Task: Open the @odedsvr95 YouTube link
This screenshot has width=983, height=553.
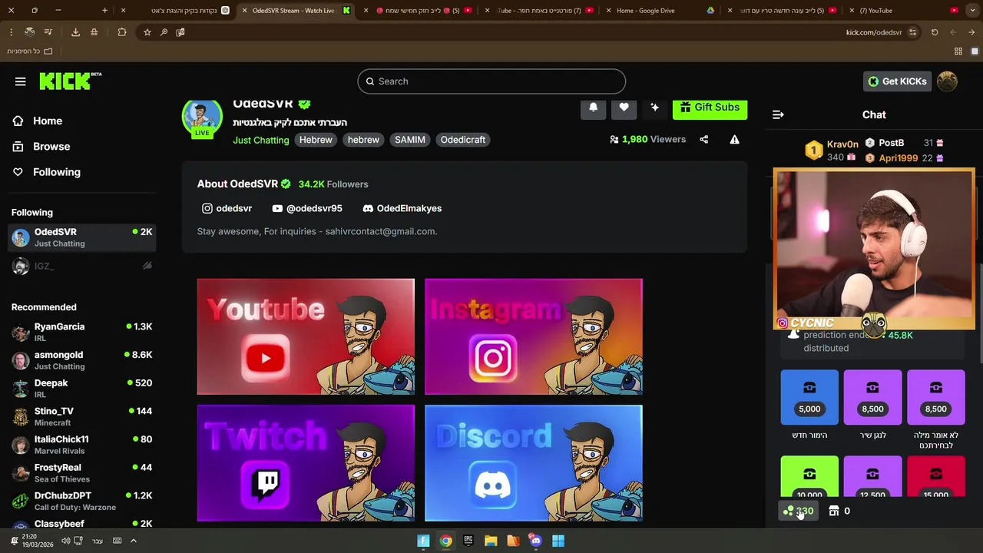Action: tap(307, 208)
